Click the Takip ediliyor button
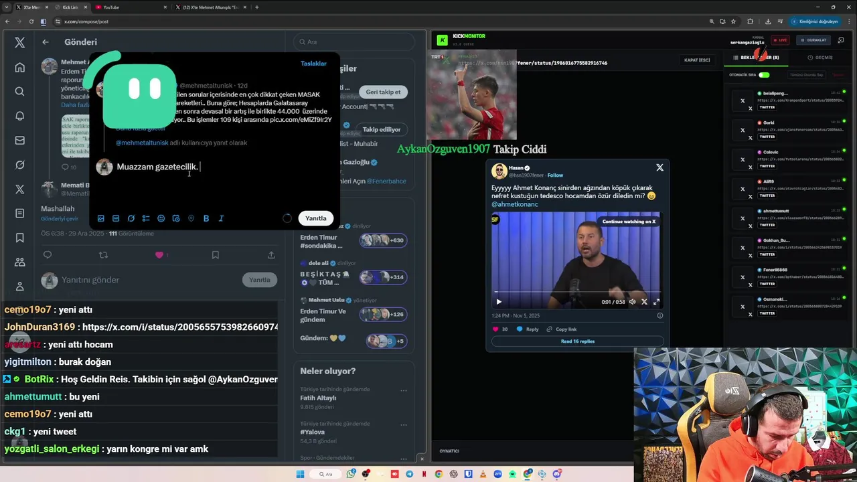This screenshot has width=857, height=482. (382, 129)
